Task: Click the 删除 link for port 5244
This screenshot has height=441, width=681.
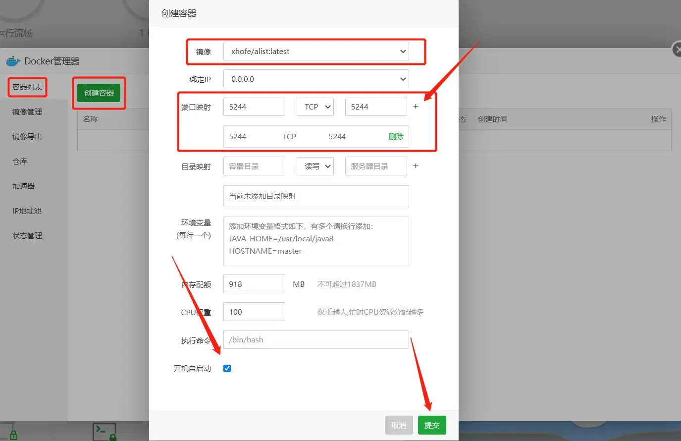Action: click(396, 136)
